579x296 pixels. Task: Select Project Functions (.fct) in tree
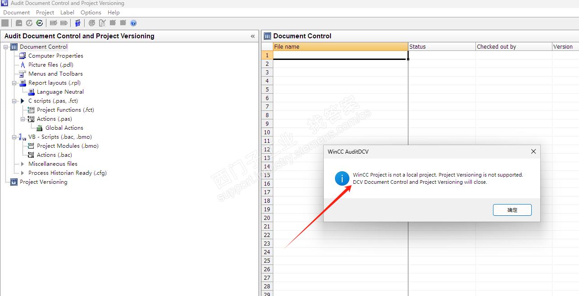65,110
